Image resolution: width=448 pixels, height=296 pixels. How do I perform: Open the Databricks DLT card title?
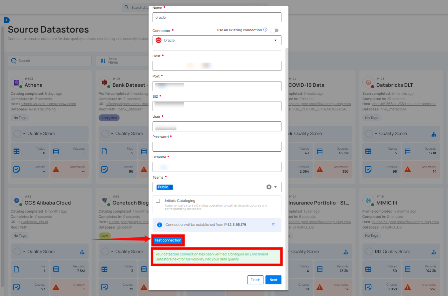click(395, 85)
